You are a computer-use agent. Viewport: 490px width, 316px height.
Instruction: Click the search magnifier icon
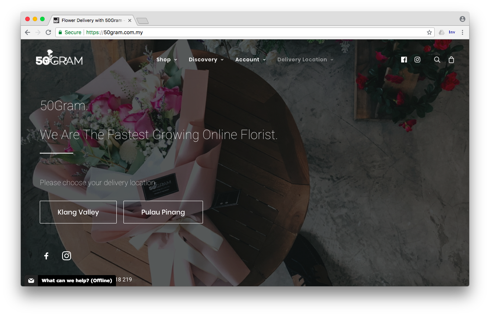pos(437,59)
